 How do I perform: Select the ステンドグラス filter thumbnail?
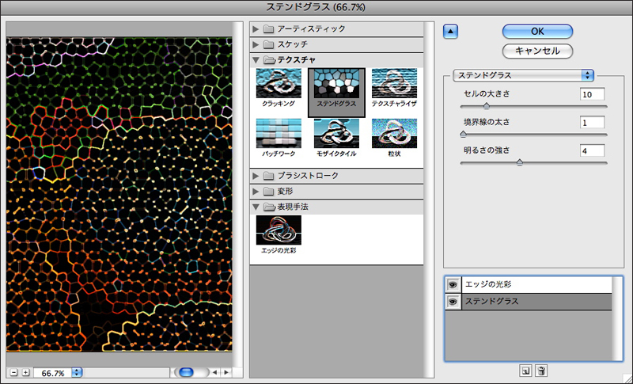point(336,84)
